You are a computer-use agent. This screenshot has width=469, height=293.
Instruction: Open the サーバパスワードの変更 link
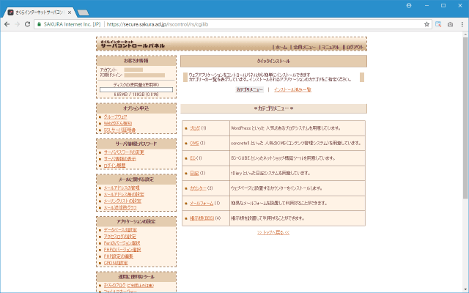[124, 152]
